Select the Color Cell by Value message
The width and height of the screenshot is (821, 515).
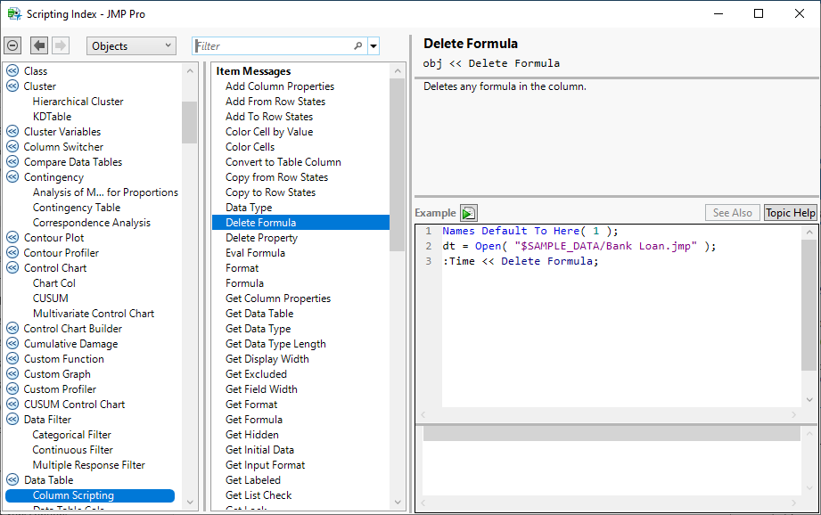click(269, 132)
